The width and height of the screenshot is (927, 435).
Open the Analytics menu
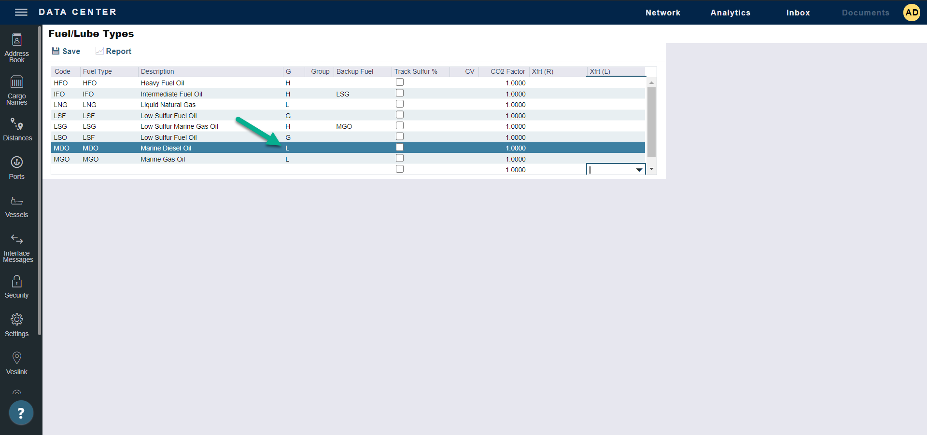[x=730, y=13]
